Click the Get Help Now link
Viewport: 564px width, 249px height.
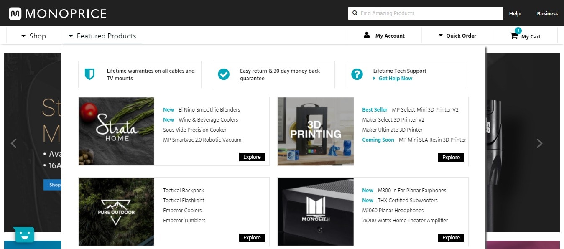(395, 78)
